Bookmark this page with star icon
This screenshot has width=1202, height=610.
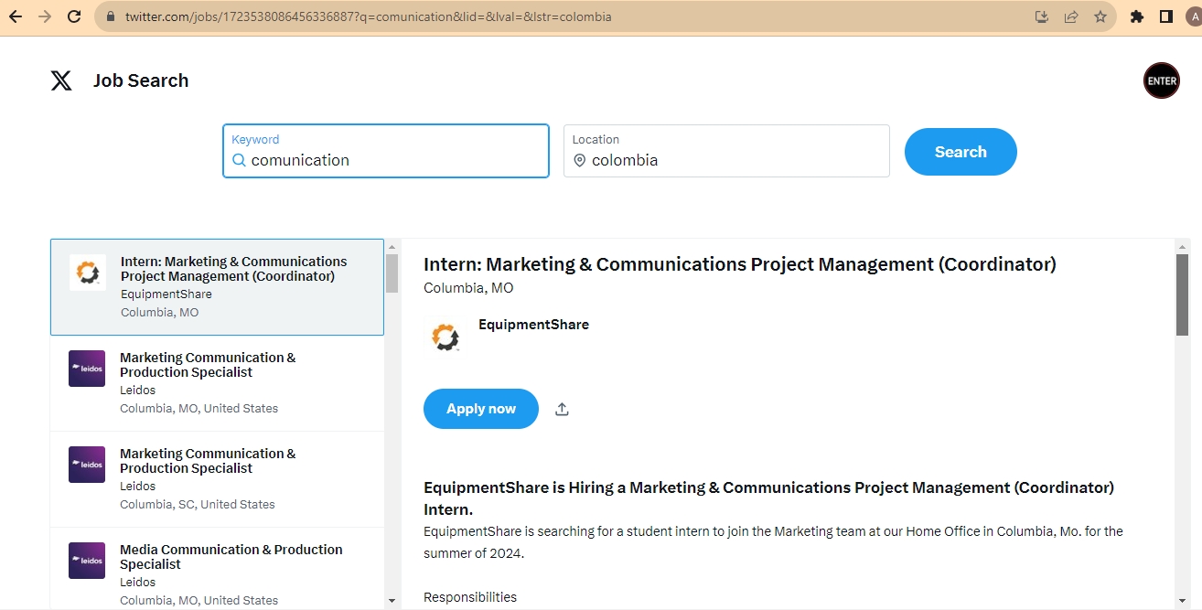pos(1100,16)
